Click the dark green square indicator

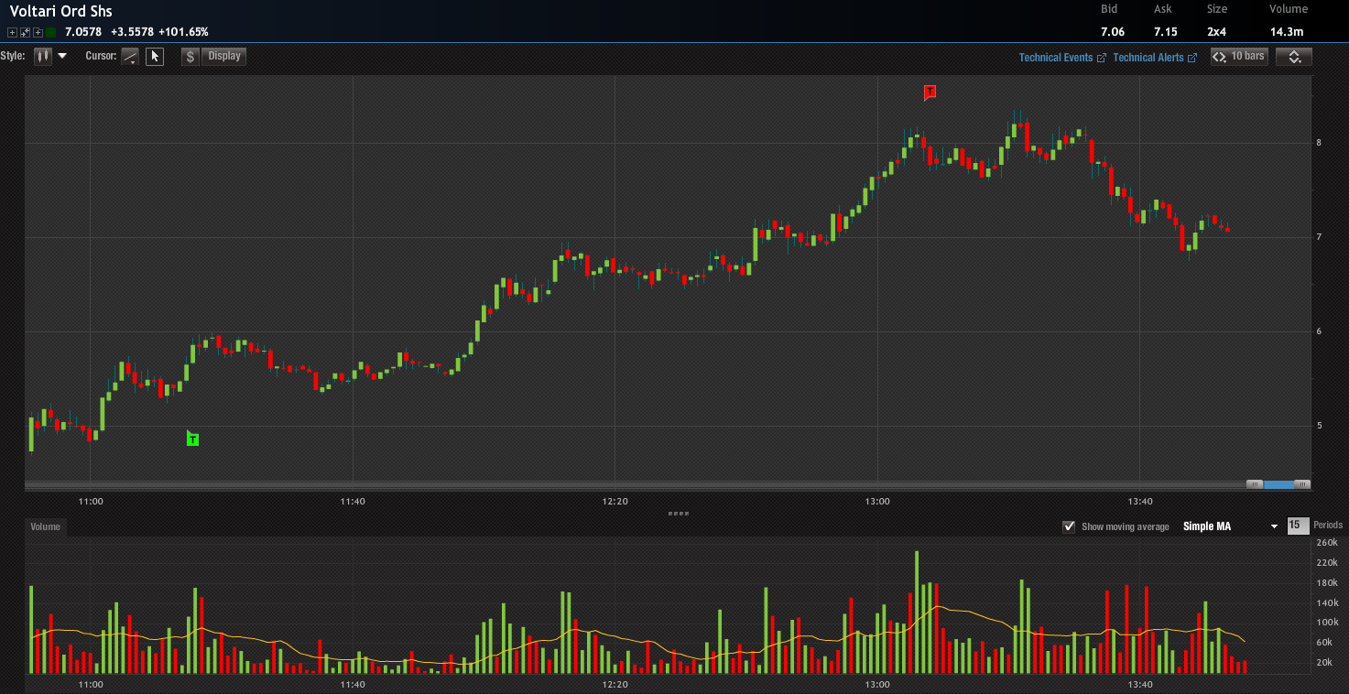pos(51,32)
